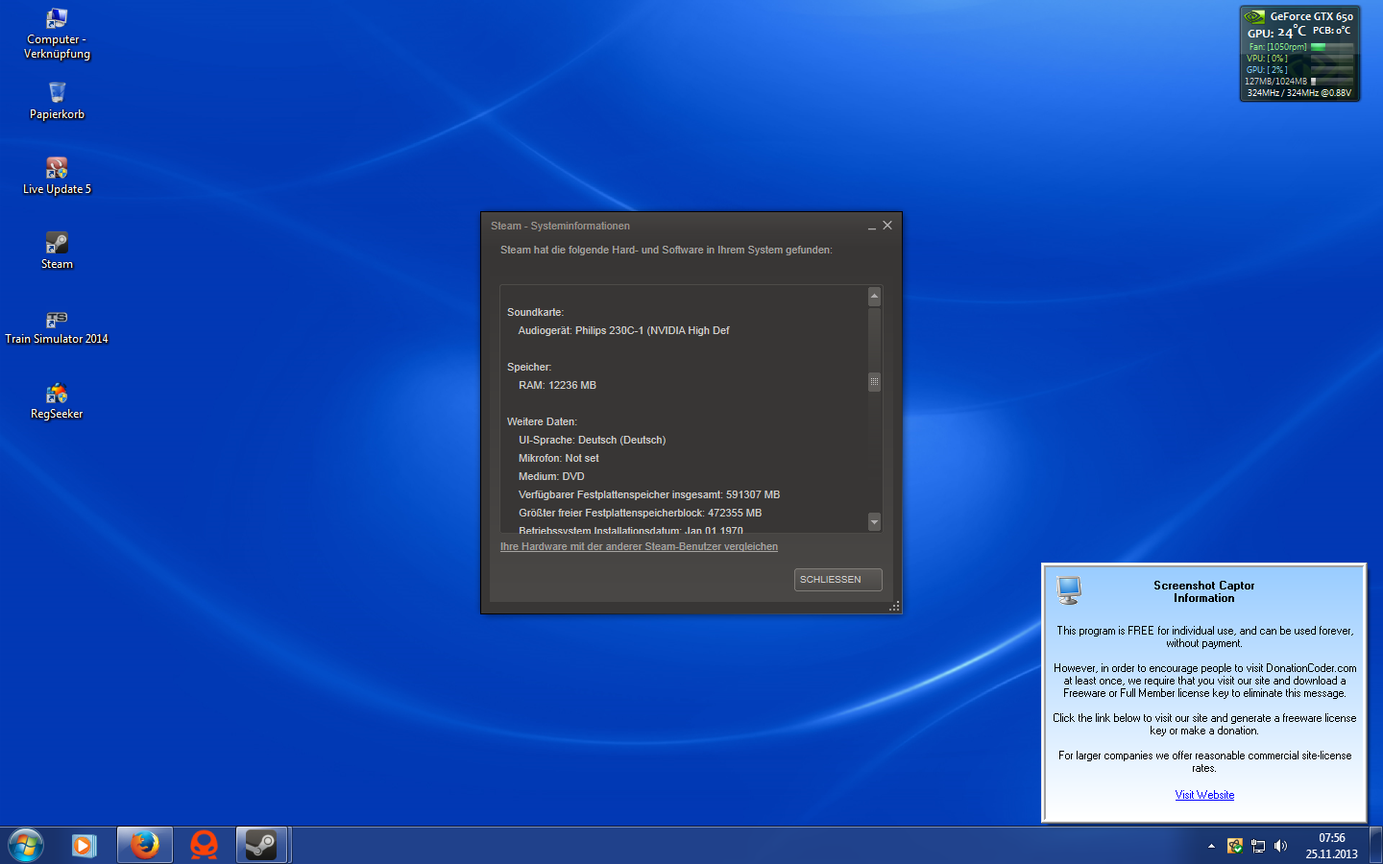Click the scrollbar down arrow in system info
The height and width of the screenshot is (864, 1383).
coord(874,522)
